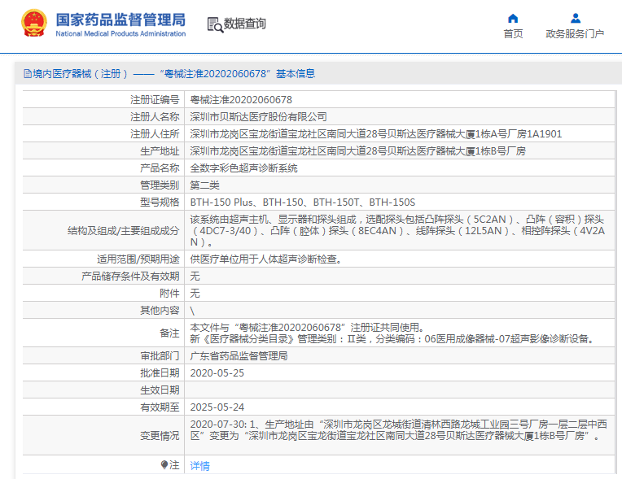
Task: Open the 政务服务门户 link
Action: point(575,34)
